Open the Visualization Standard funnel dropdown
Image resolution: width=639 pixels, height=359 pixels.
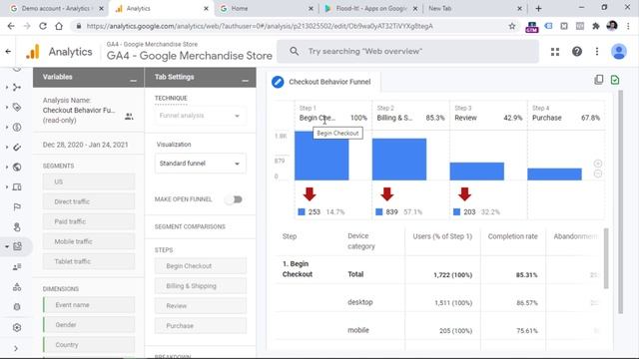[x=200, y=164]
